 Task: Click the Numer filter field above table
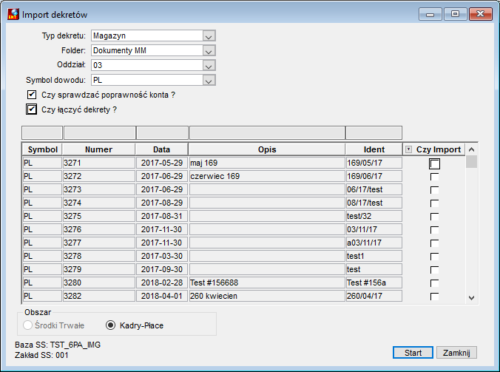pyautogui.click(x=100, y=132)
